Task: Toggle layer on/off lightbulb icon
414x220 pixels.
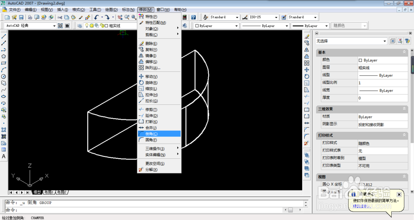Action: pyautogui.click(x=87, y=26)
